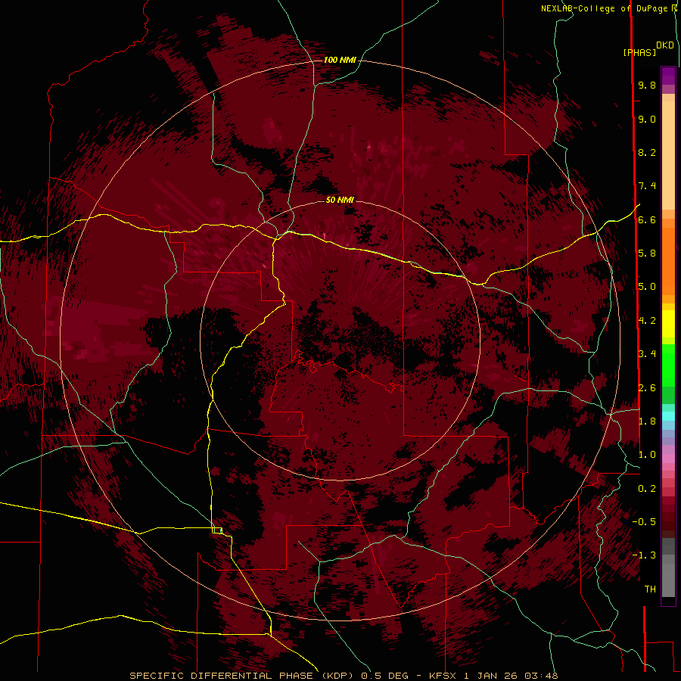The image size is (681, 681).
Task: Select the "0.2" scale value
Action: 647,489
